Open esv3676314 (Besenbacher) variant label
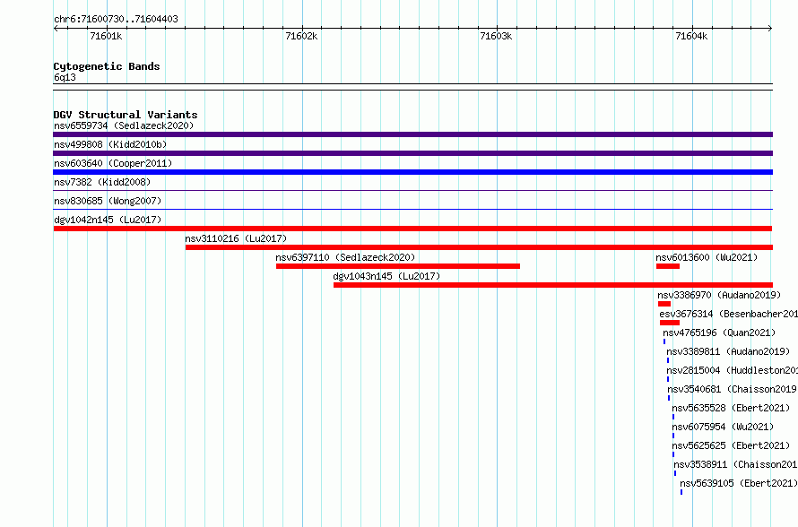 [729, 314]
